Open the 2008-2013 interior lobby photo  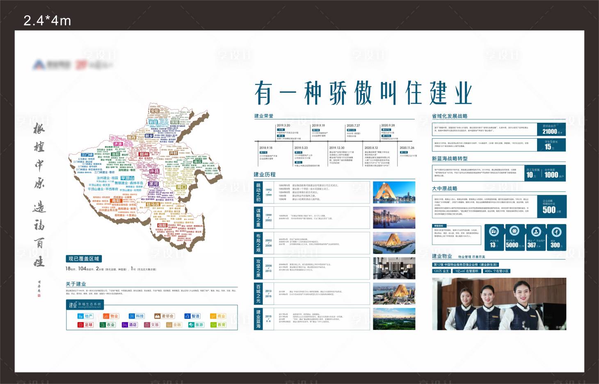[394, 269]
